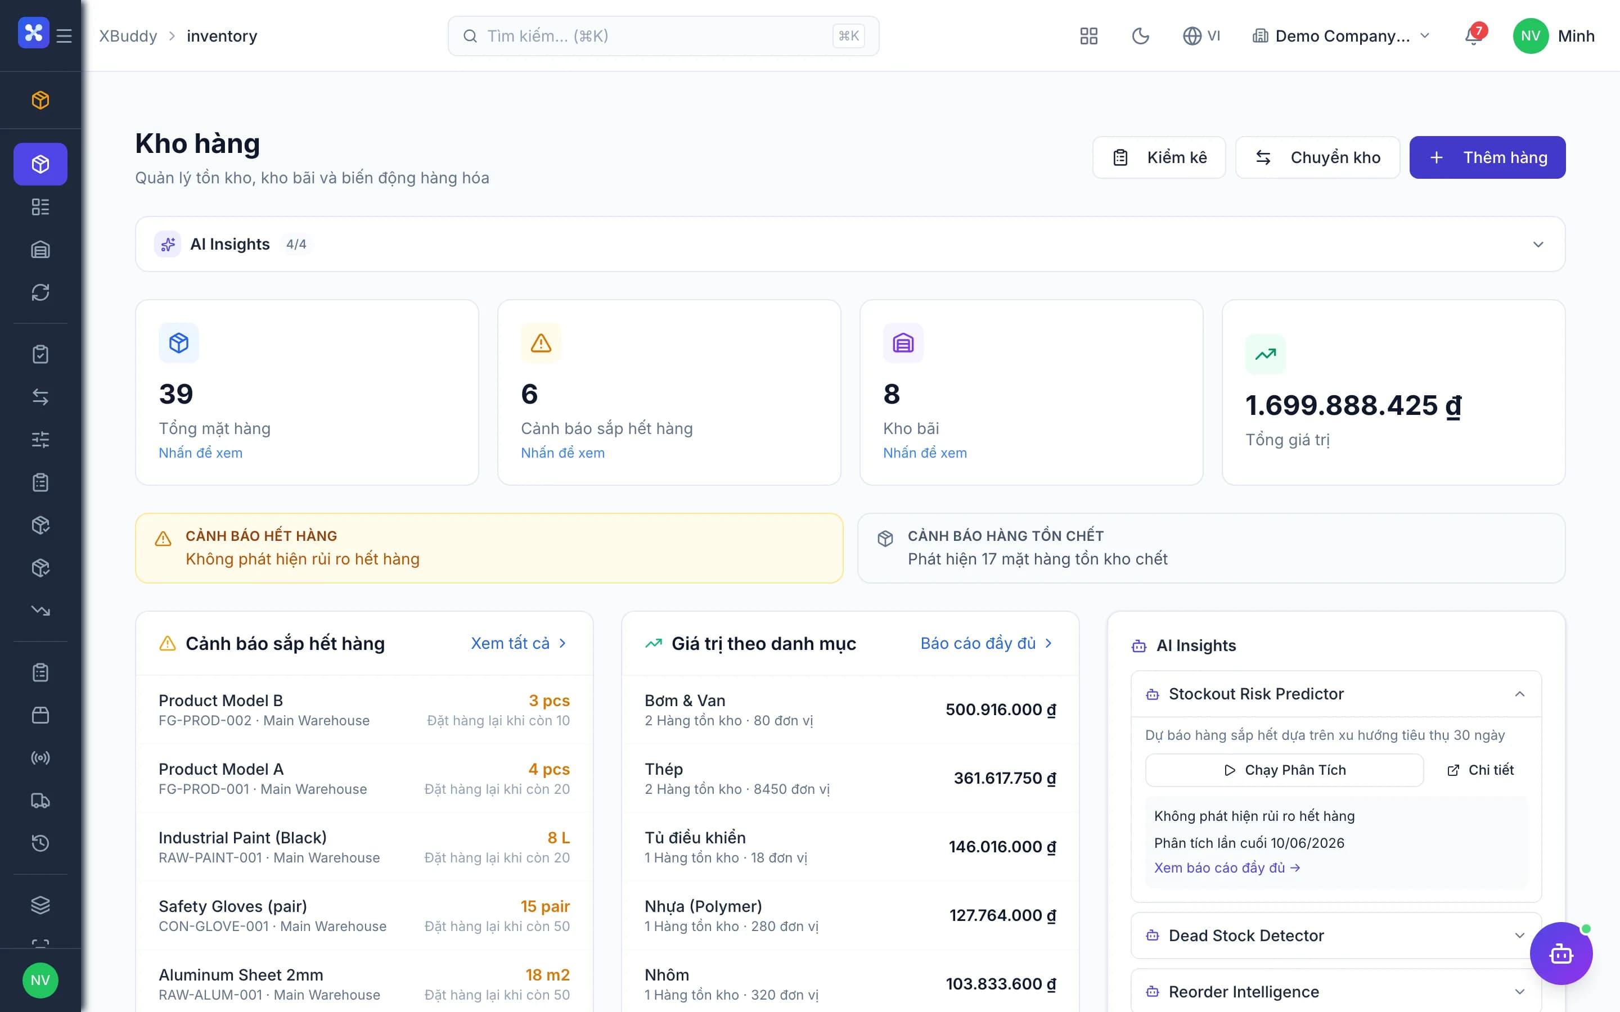This screenshot has height=1012, width=1620.
Task: Open the clipboard-check icon in the sidebar
Action: point(40,354)
